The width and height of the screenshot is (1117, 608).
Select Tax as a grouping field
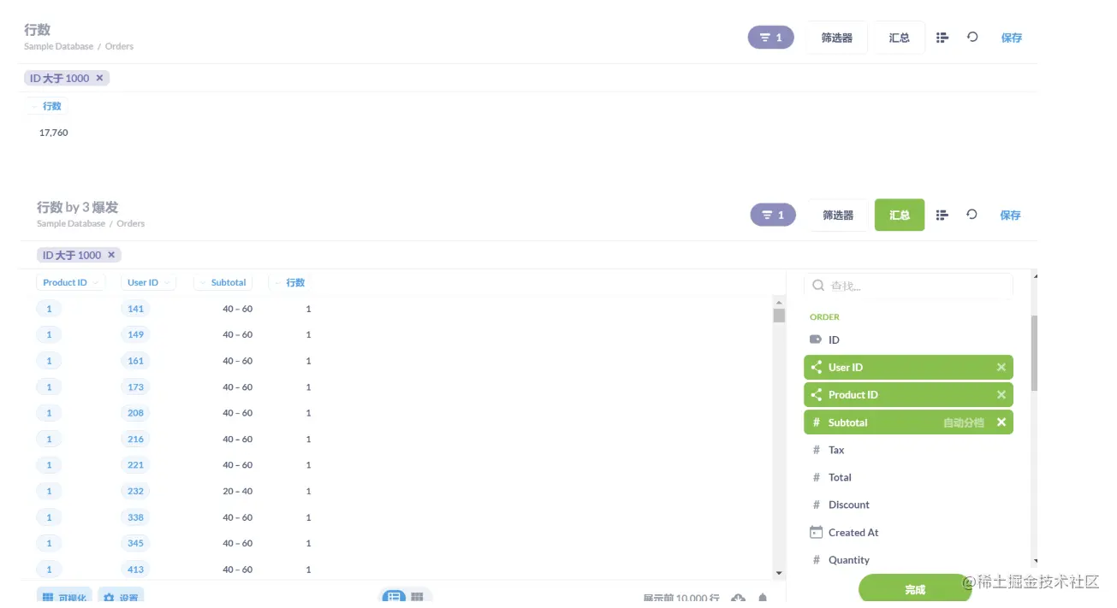tap(908, 450)
